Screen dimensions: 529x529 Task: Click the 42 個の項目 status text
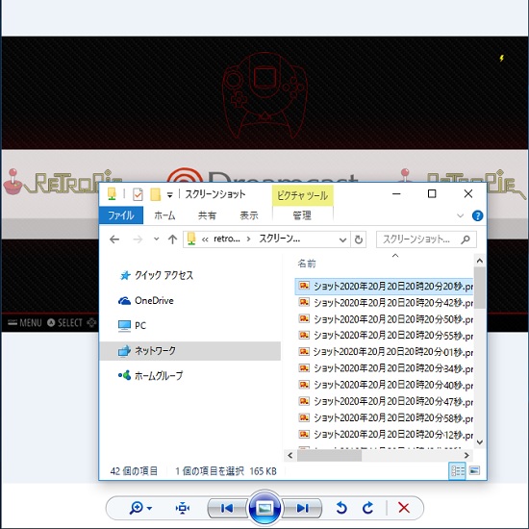click(134, 471)
